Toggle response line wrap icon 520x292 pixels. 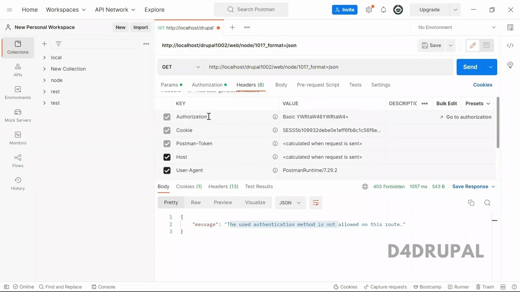coord(316,203)
